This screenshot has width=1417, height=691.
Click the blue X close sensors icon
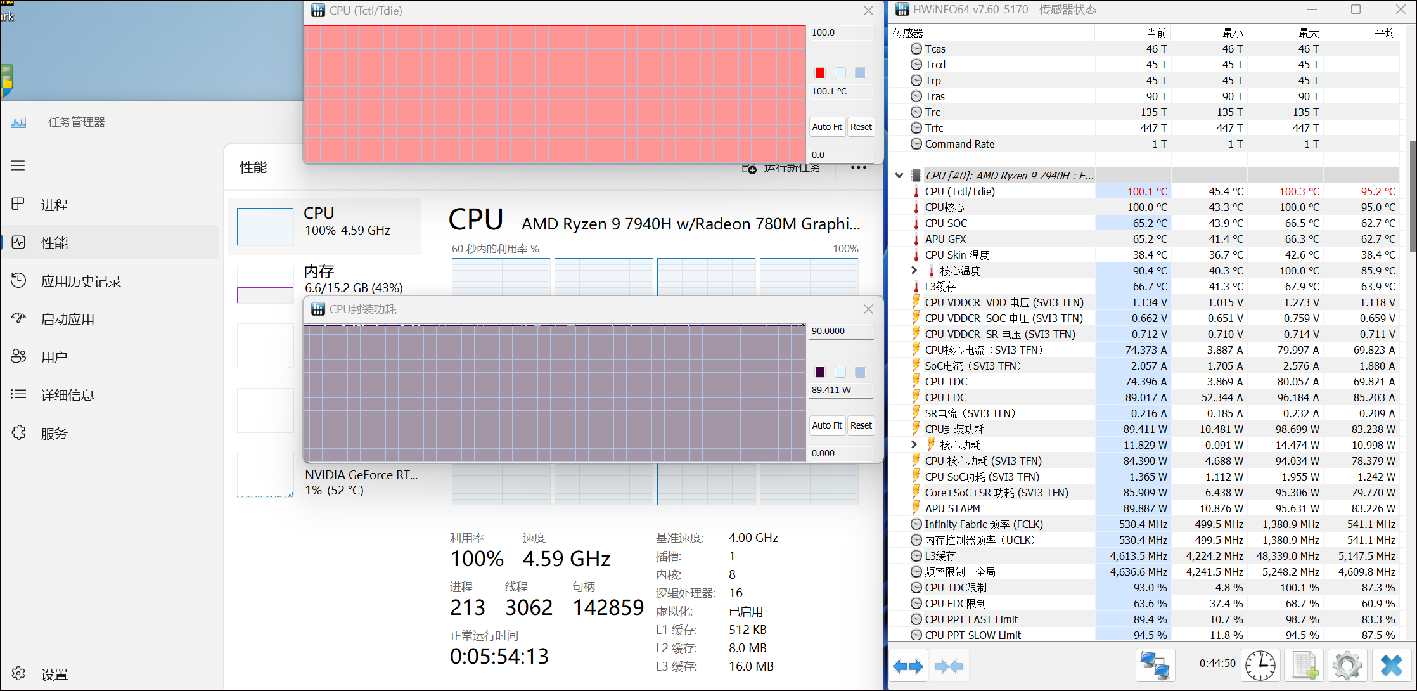1391,666
